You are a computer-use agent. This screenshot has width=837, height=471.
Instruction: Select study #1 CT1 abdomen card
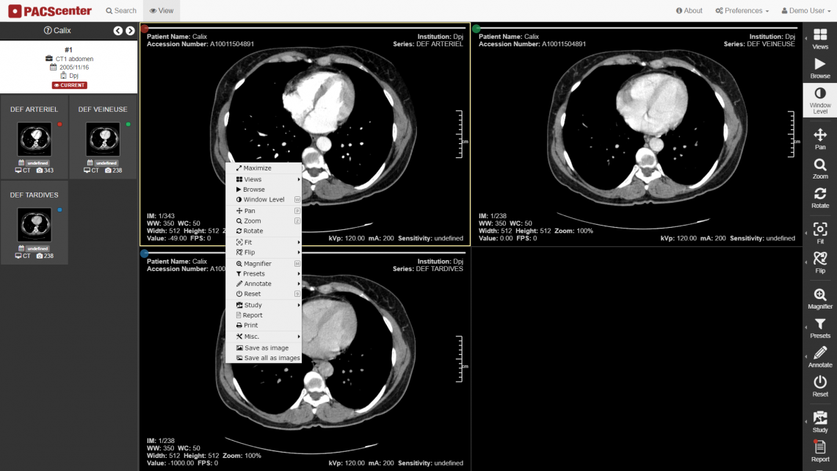(x=68, y=67)
